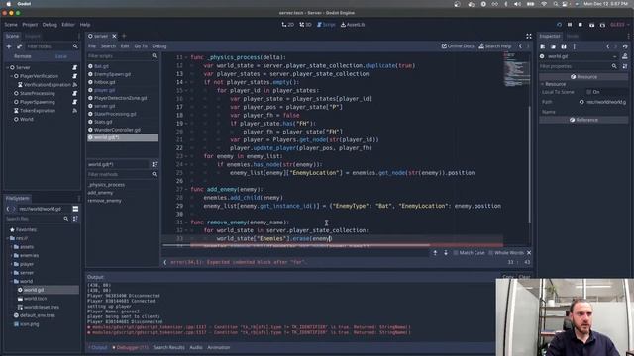Close the server scene tab
This screenshot has width=634, height=356.
(115, 36)
